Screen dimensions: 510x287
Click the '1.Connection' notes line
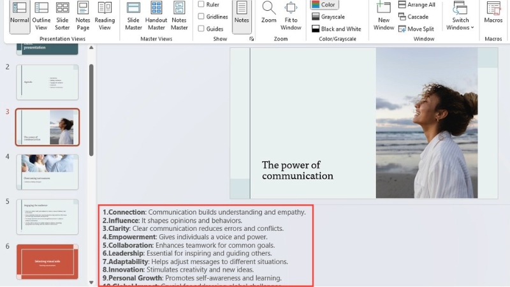pyautogui.click(x=204, y=212)
